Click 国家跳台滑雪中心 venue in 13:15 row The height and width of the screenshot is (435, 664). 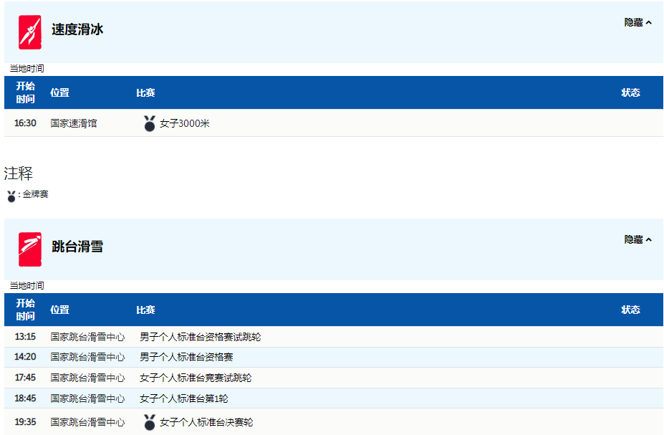tap(87, 337)
